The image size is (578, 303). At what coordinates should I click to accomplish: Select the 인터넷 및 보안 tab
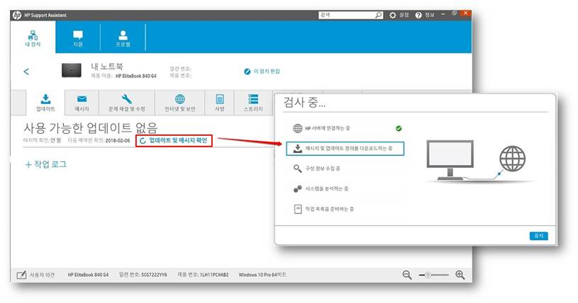point(180,103)
